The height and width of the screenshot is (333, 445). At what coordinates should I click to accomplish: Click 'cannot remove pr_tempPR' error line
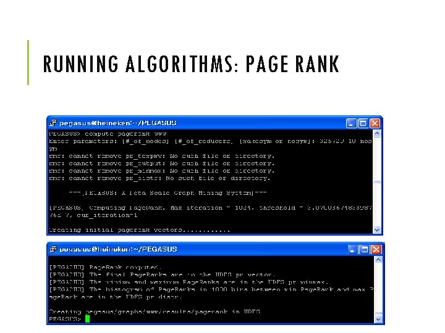click(161, 156)
